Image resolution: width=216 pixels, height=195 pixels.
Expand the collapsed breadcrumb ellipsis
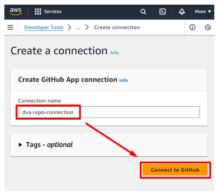point(78,28)
